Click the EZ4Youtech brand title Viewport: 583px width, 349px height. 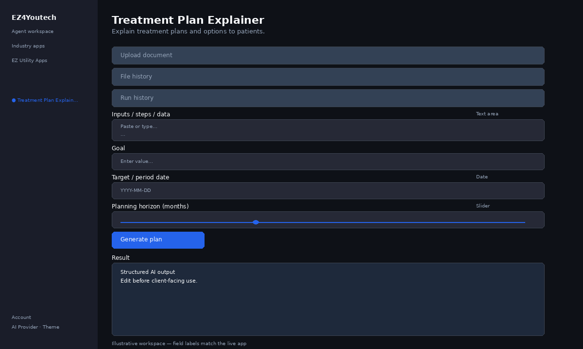[x=34, y=17]
